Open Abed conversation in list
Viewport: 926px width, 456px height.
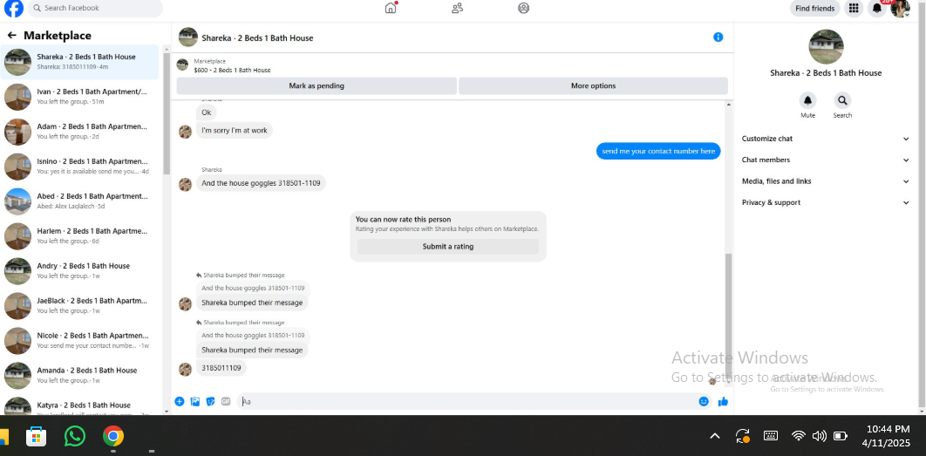tap(79, 201)
